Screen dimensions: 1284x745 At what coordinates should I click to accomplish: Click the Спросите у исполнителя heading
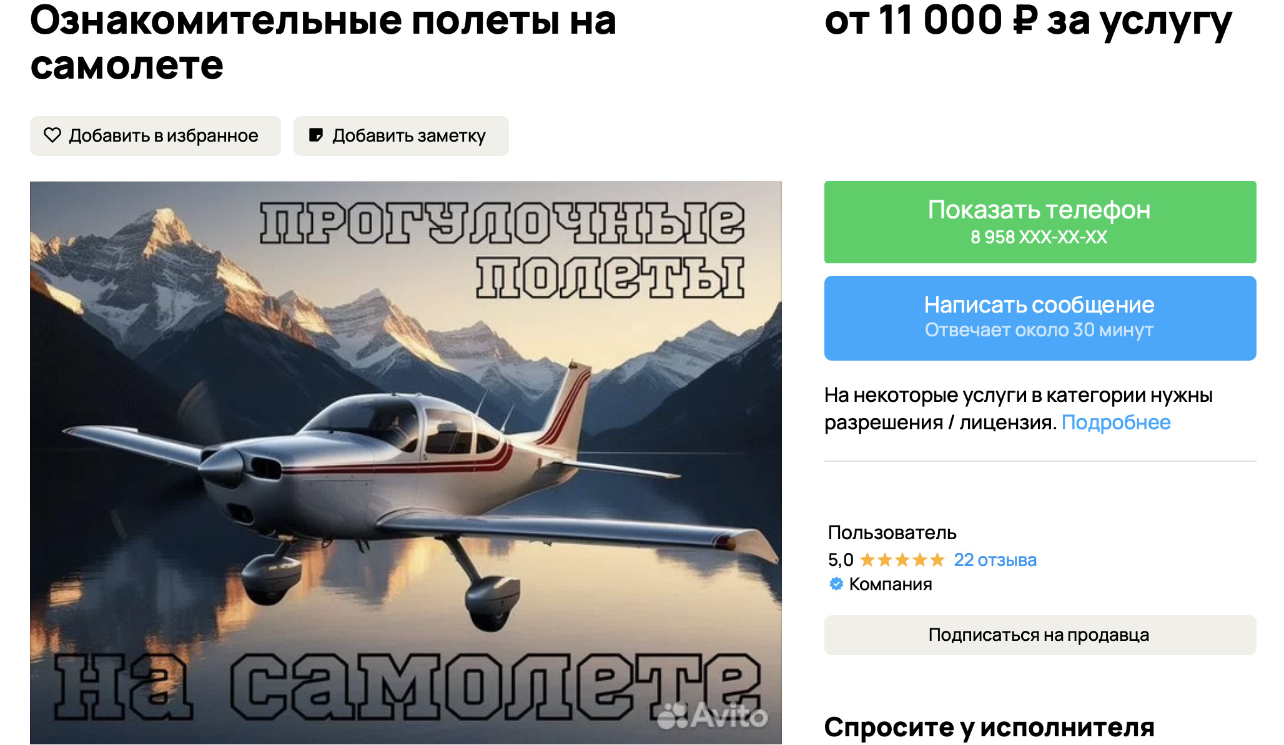(989, 727)
